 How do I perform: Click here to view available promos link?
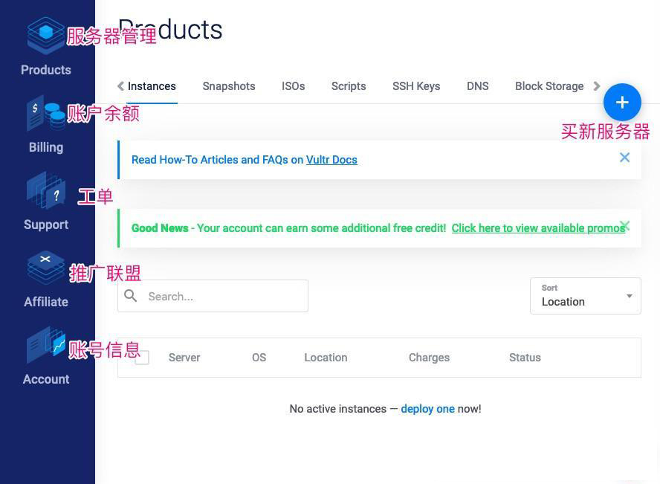[x=538, y=228]
